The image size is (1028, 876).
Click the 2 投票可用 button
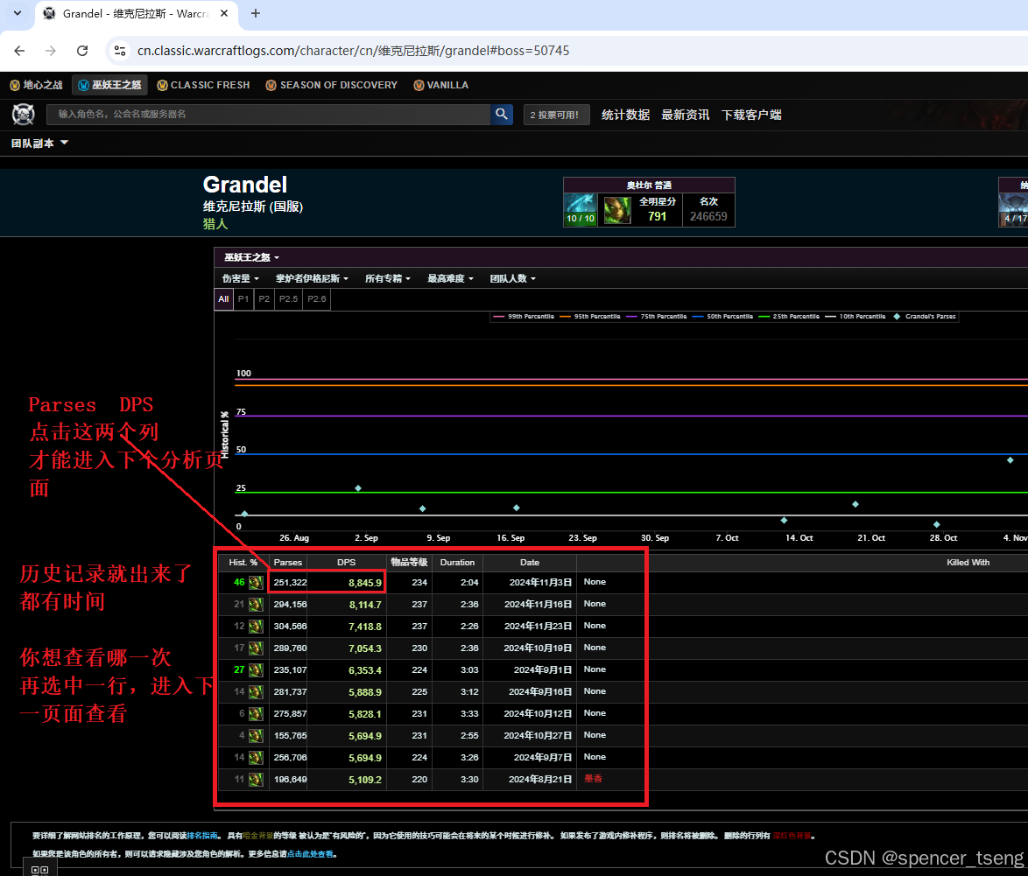[556, 115]
